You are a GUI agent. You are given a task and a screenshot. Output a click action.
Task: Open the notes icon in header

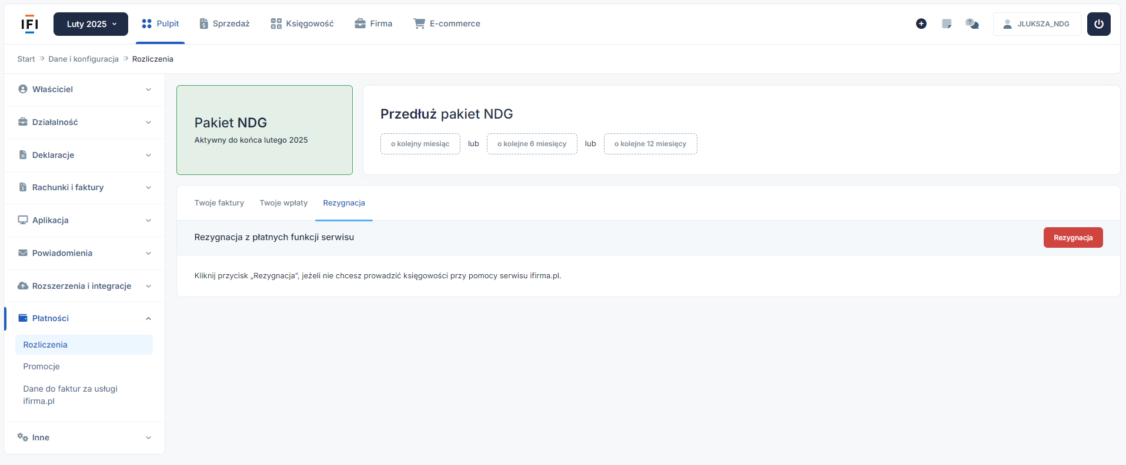(x=947, y=24)
